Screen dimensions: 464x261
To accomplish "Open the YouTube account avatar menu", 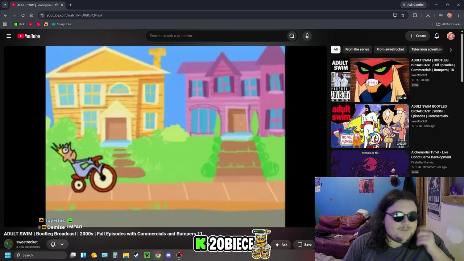I will pos(451,36).
